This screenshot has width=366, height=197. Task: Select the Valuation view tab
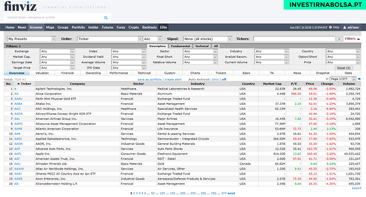click(x=42, y=73)
